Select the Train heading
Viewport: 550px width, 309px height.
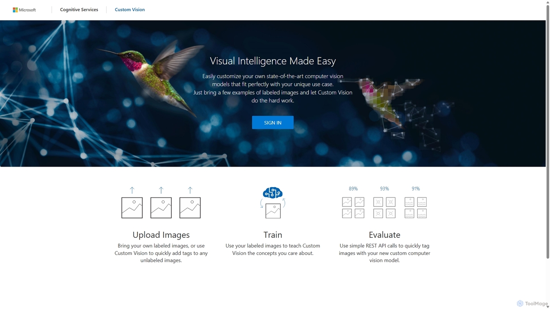(273, 235)
